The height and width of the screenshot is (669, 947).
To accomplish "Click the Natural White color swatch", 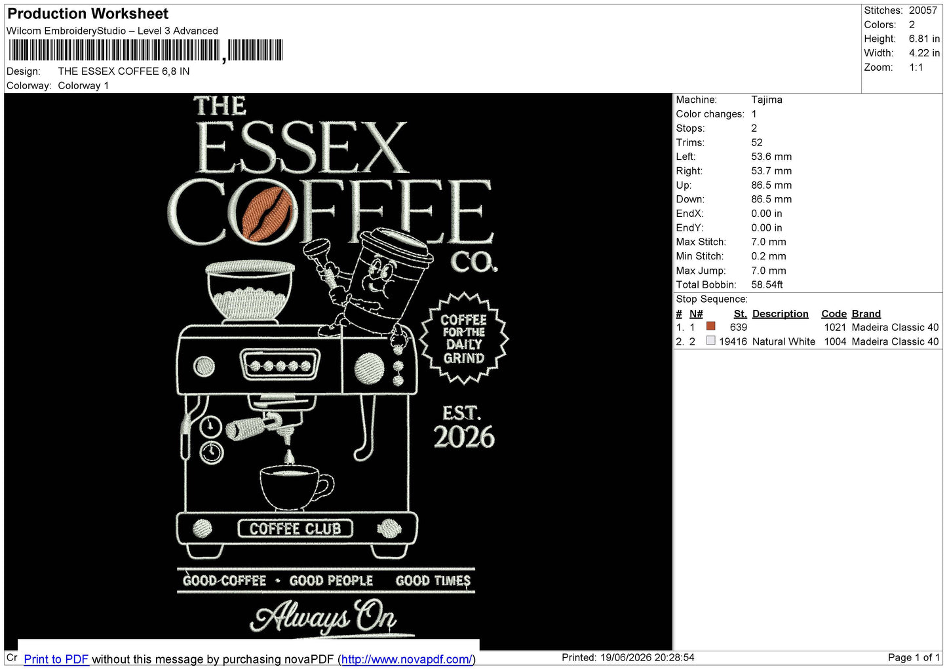I will click(x=711, y=341).
